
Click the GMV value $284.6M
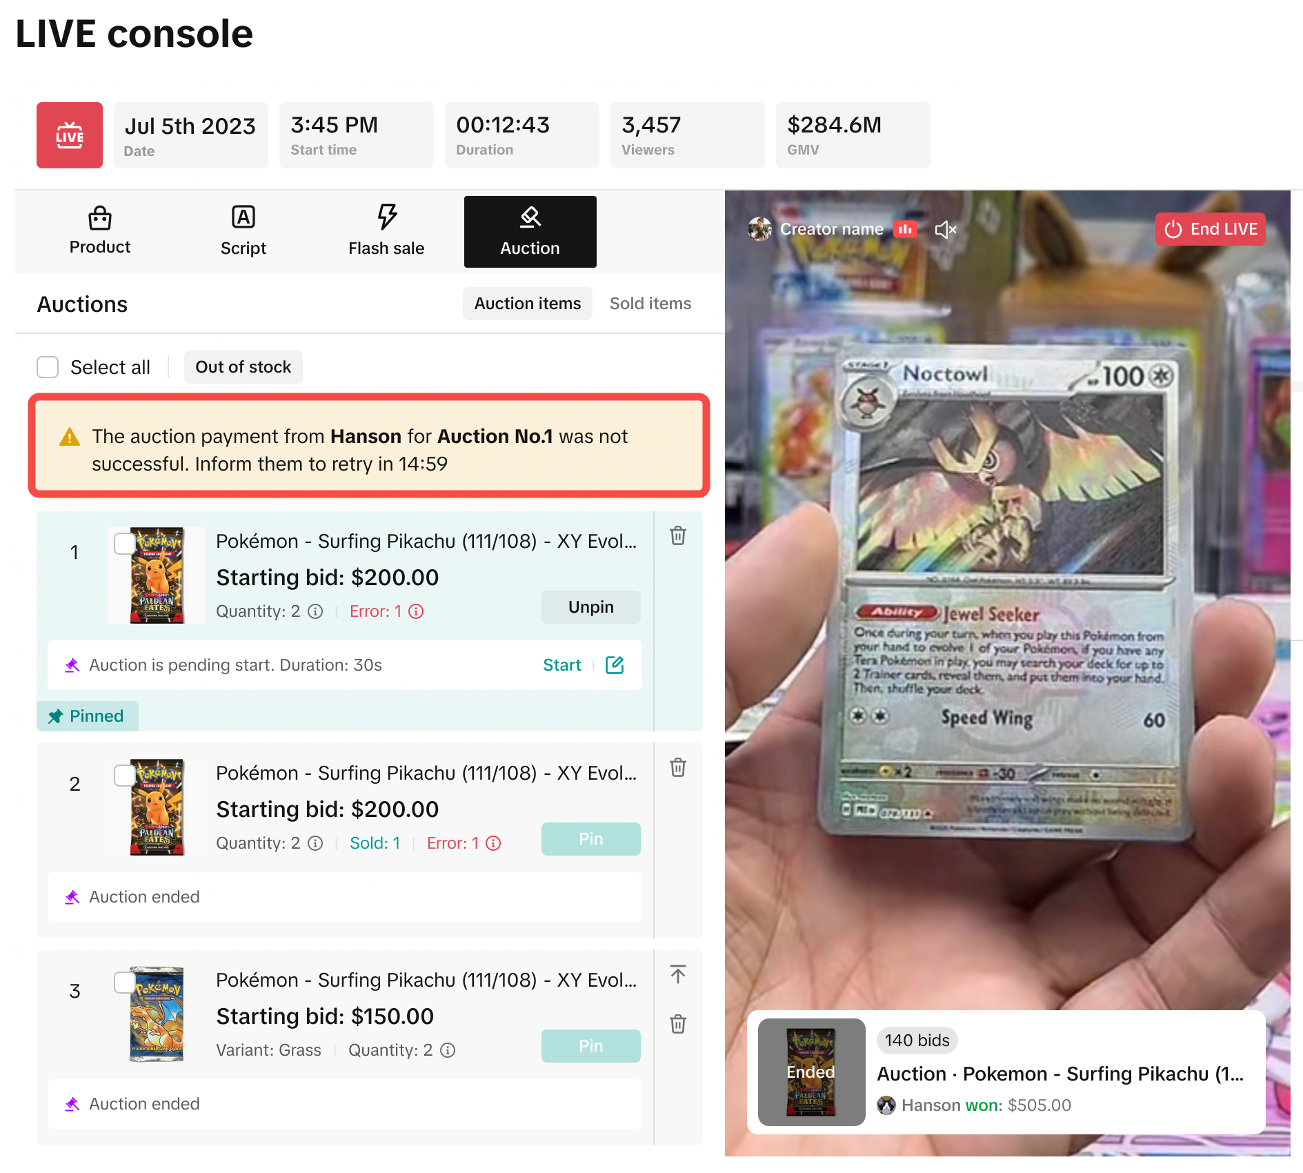[835, 125]
